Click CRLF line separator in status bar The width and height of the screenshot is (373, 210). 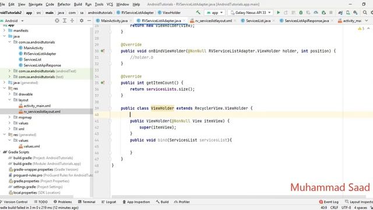click(x=334, y=208)
